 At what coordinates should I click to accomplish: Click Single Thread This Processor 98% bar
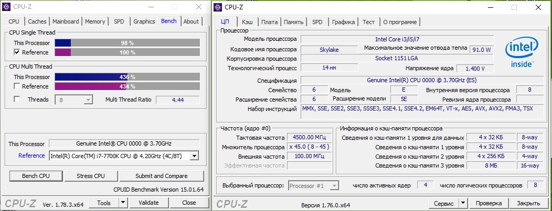click(128, 43)
